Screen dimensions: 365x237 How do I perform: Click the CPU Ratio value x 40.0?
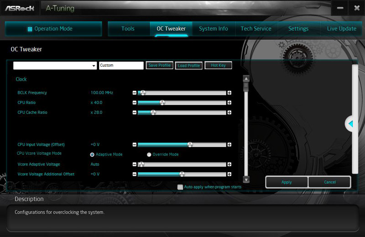(x=96, y=103)
